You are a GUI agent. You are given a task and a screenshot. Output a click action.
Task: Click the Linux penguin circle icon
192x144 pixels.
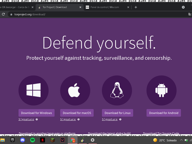[117, 90]
